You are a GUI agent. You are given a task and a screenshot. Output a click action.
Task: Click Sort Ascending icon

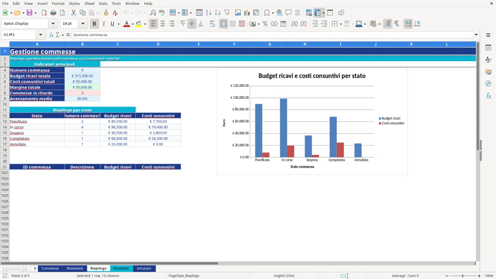tap(209, 13)
